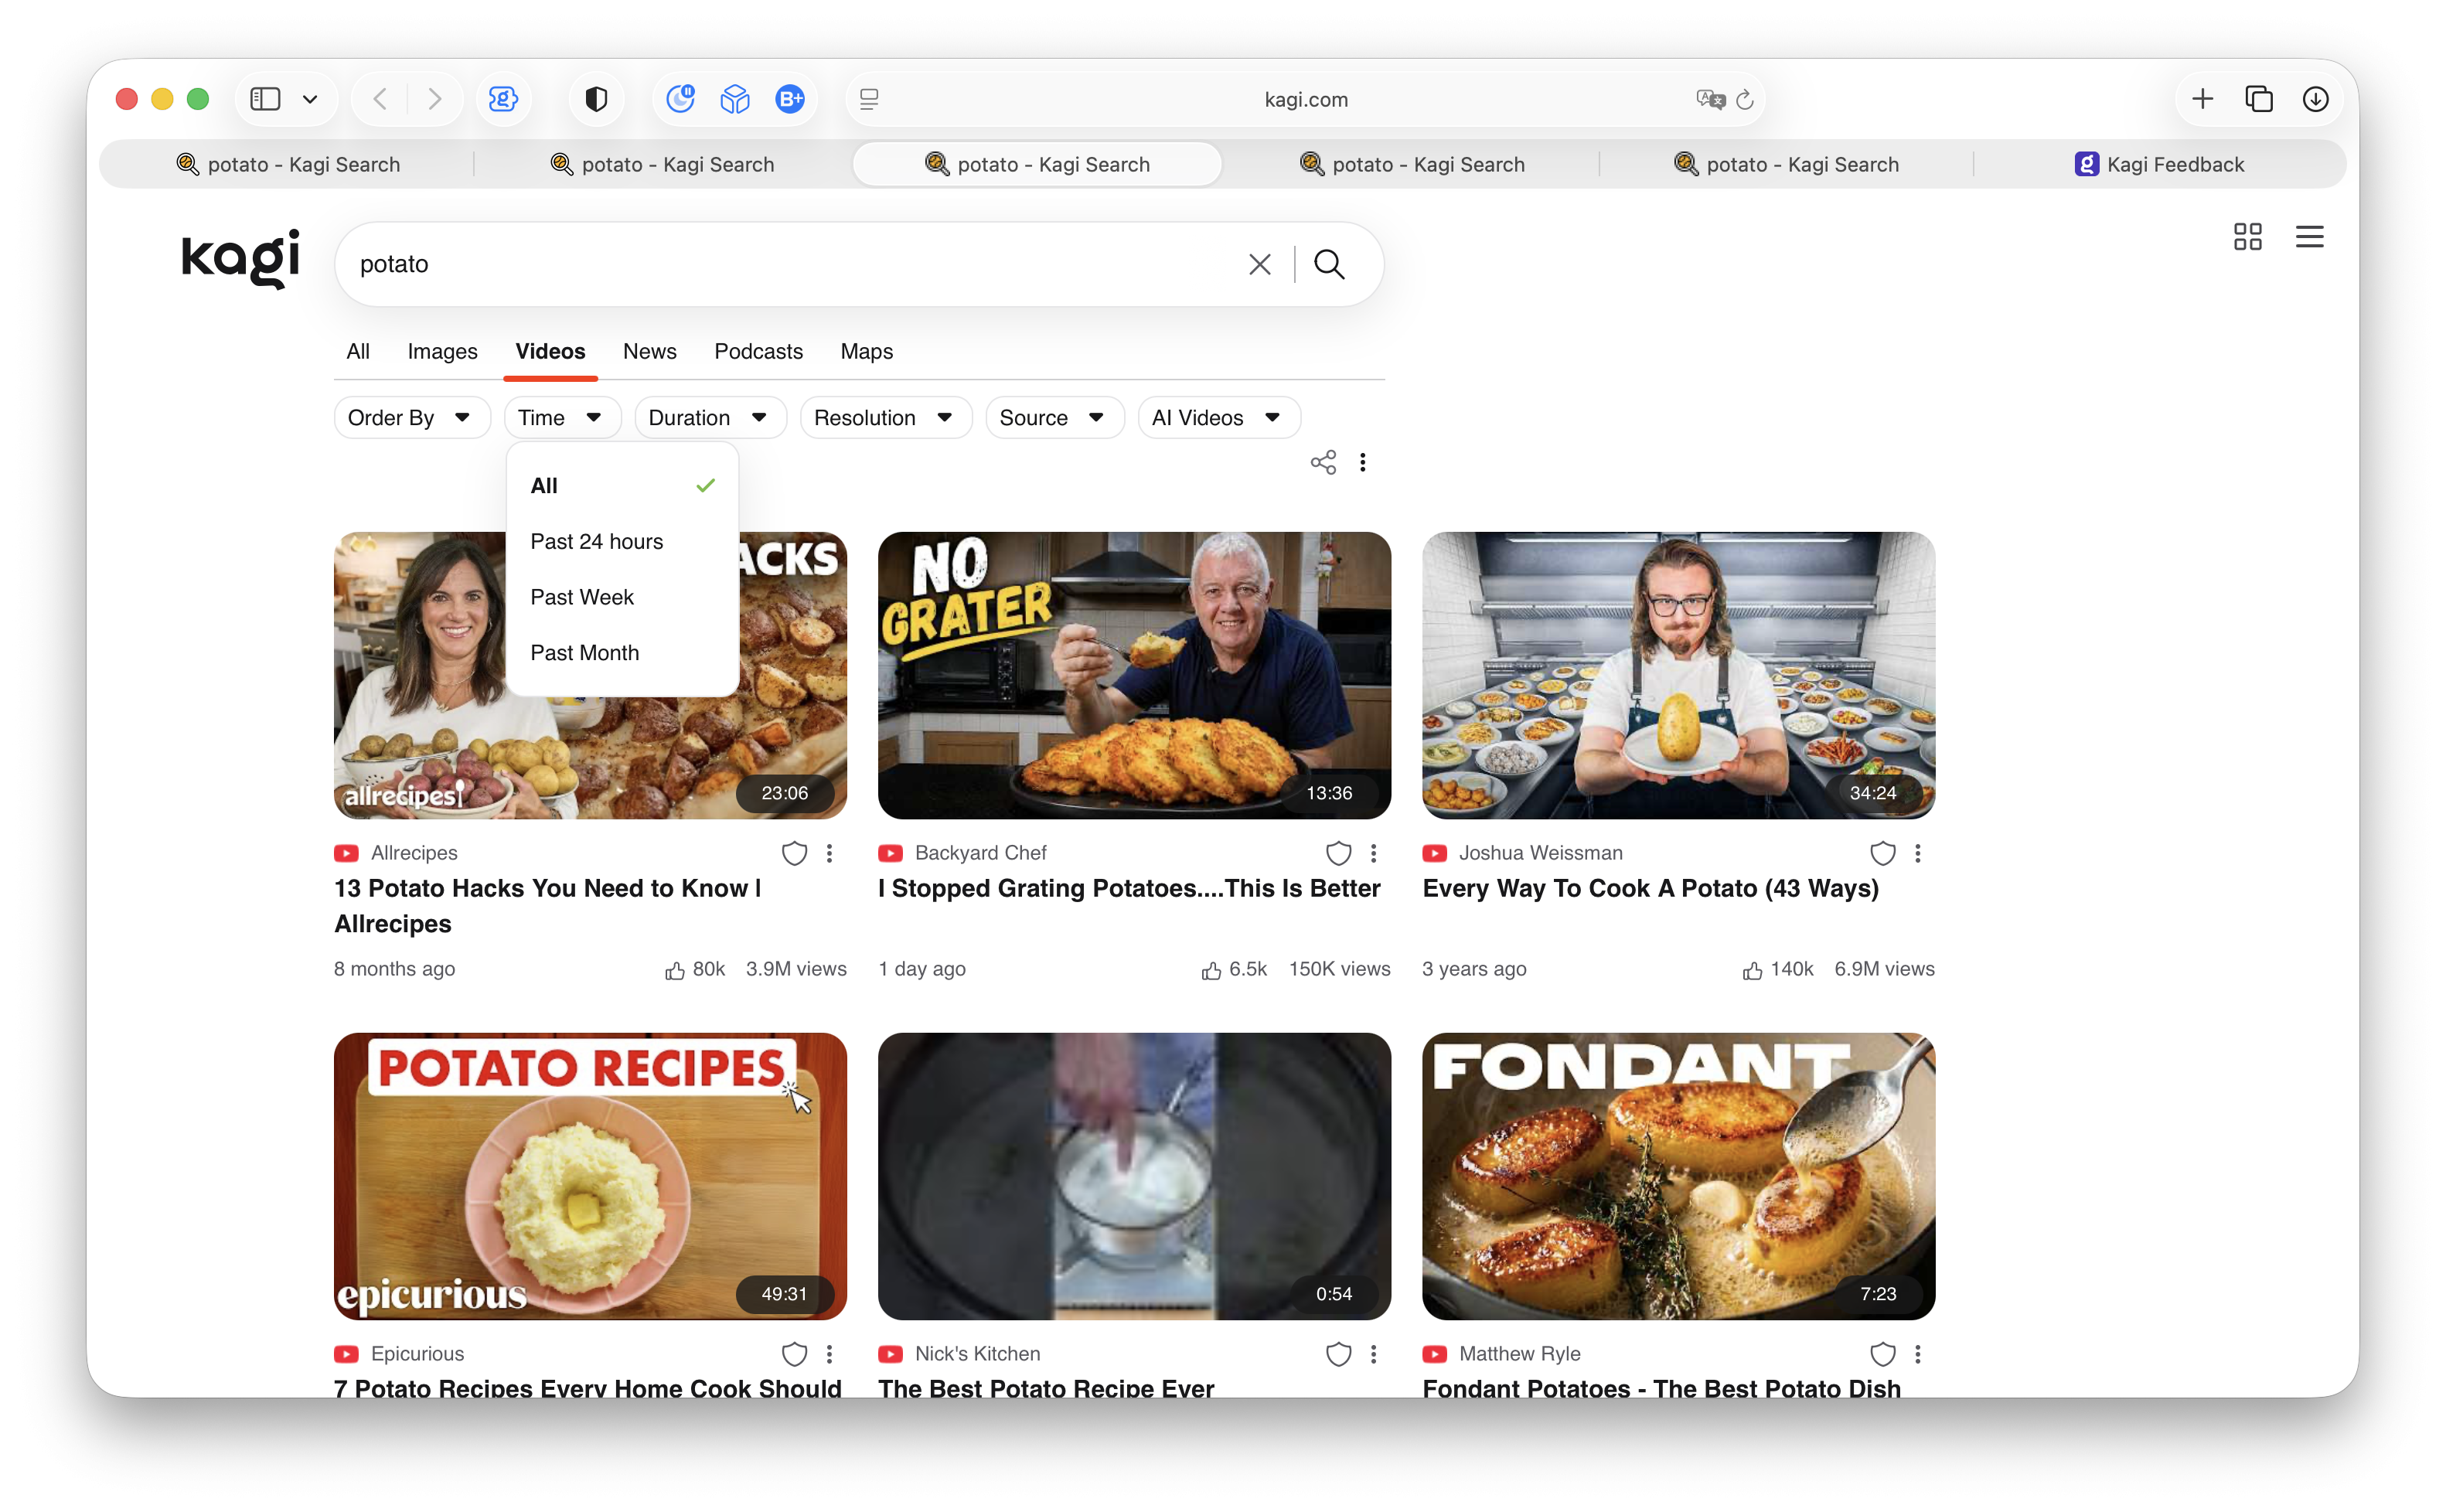The width and height of the screenshot is (2446, 1512).
Task: Switch to the Maps tab
Action: click(x=866, y=351)
